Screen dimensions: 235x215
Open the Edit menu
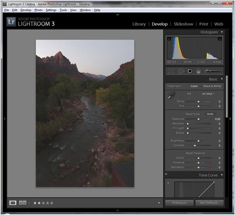coord(15,10)
